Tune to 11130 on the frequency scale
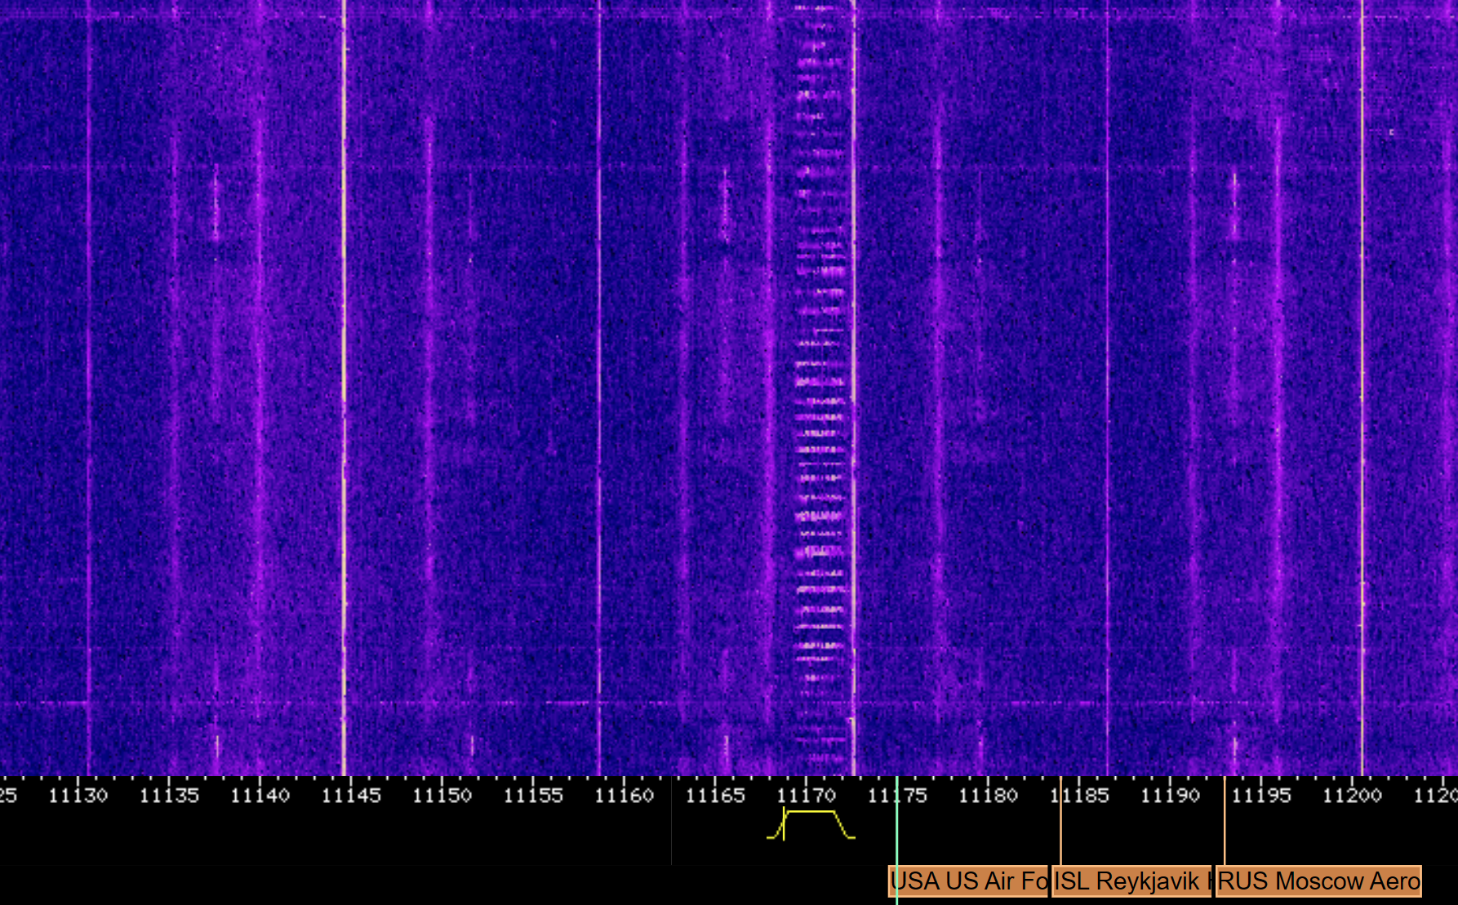The height and width of the screenshot is (905, 1458). (78, 795)
